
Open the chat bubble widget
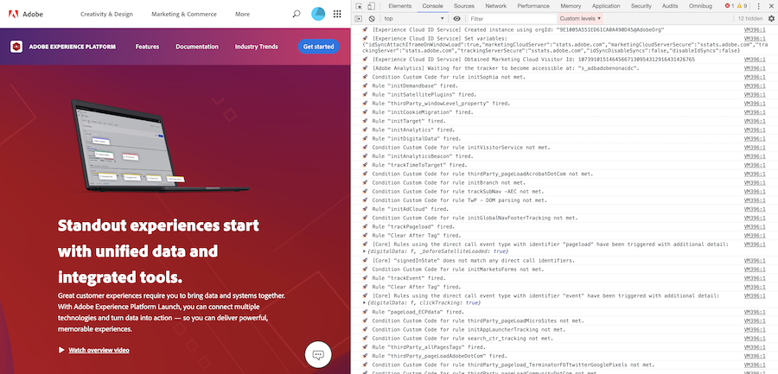pyautogui.click(x=318, y=355)
